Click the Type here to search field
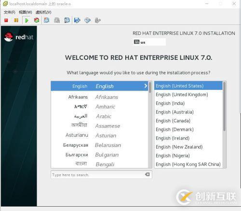The width and height of the screenshot is (241, 211). [101, 174]
